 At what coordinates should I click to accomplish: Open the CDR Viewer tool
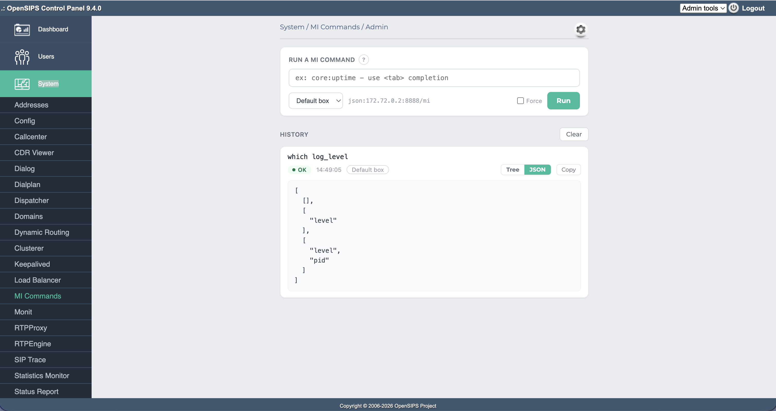46,153
